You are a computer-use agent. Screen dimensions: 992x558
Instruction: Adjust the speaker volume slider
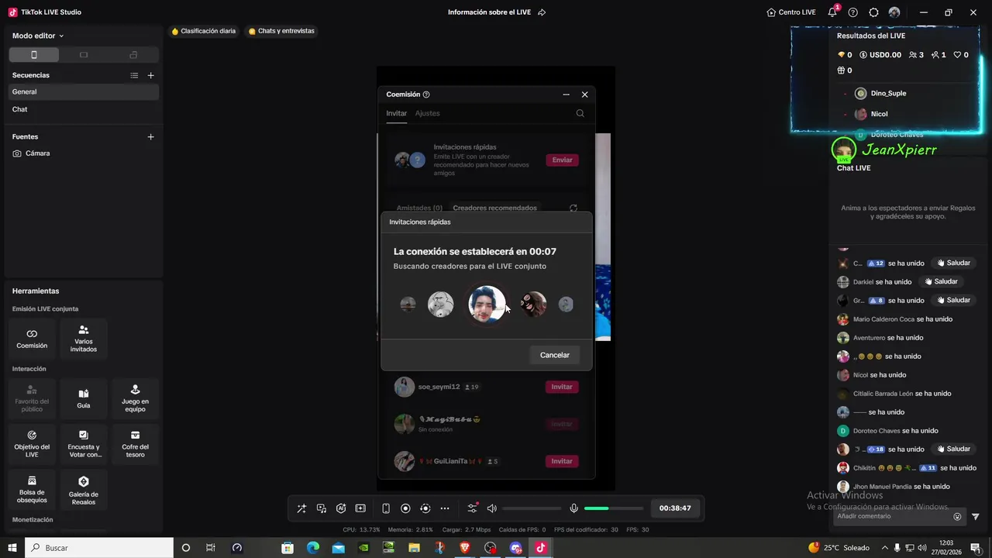tap(532, 508)
